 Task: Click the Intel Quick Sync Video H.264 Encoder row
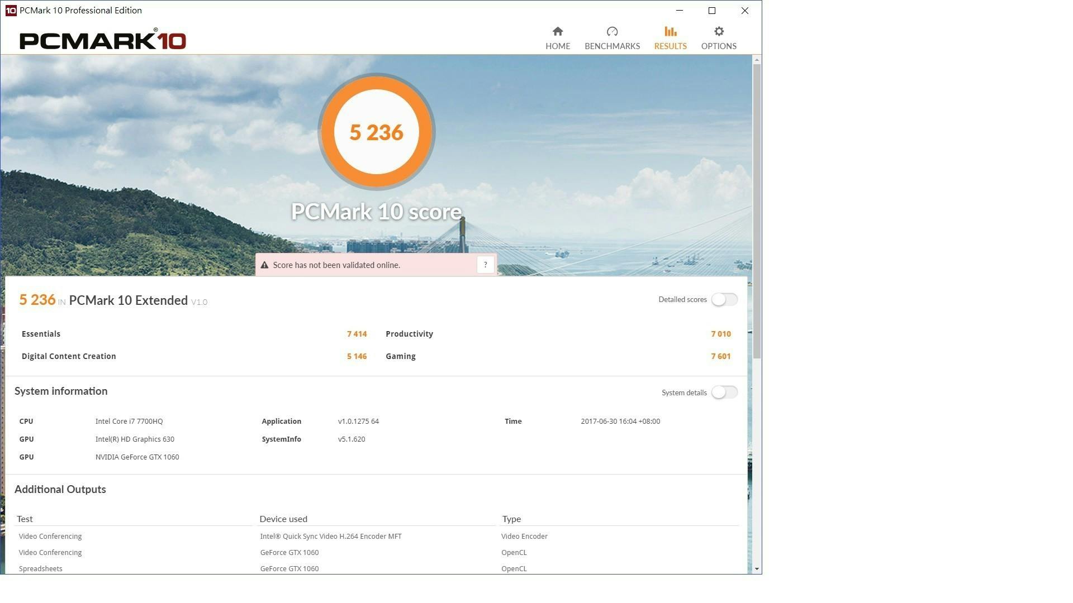coord(331,537)
